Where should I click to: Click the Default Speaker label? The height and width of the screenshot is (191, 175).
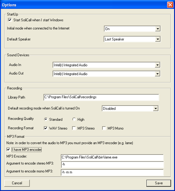[19, 39]
